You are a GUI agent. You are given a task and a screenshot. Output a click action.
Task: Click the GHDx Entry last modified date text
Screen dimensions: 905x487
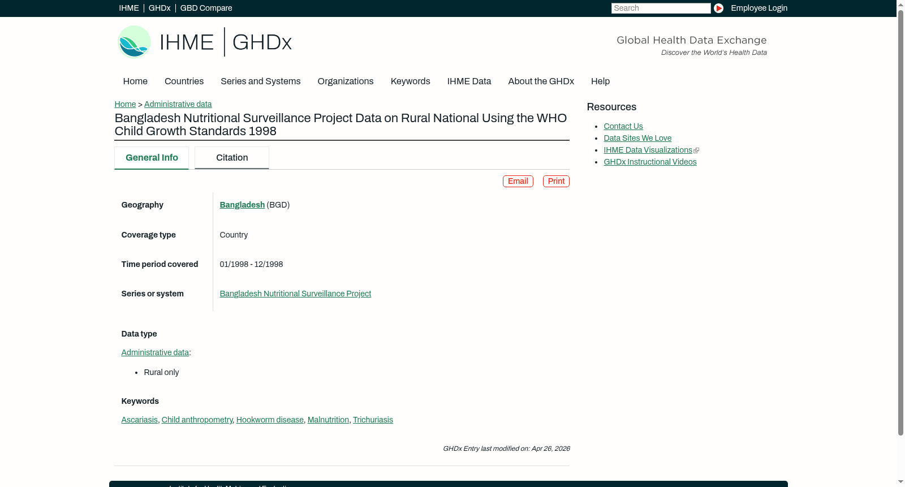[506, 449]
